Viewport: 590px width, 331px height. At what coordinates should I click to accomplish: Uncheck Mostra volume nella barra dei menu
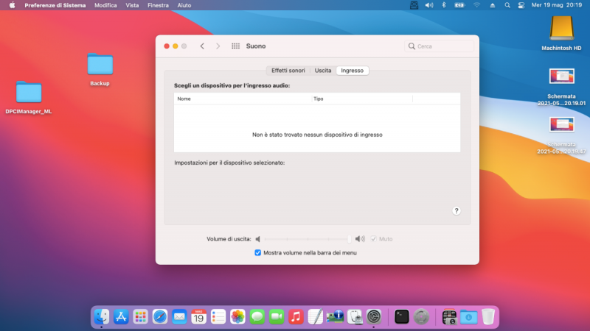(258, 252)
